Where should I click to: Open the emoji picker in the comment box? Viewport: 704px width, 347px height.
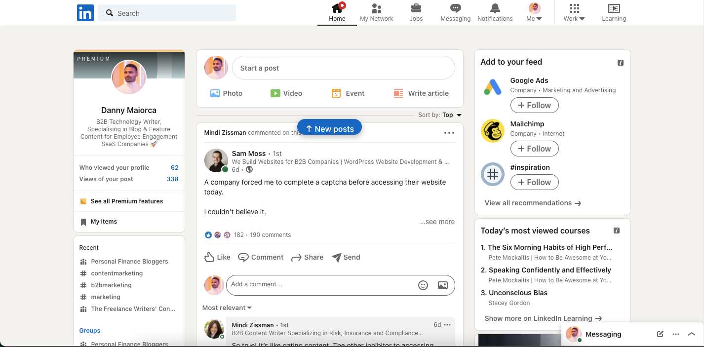pos(423,285)
